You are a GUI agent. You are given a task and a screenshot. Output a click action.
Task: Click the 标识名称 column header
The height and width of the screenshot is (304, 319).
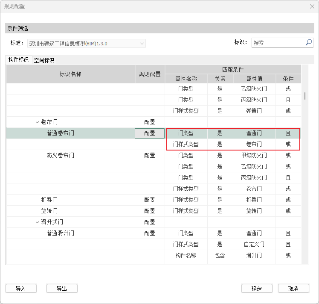coord(70,74)
